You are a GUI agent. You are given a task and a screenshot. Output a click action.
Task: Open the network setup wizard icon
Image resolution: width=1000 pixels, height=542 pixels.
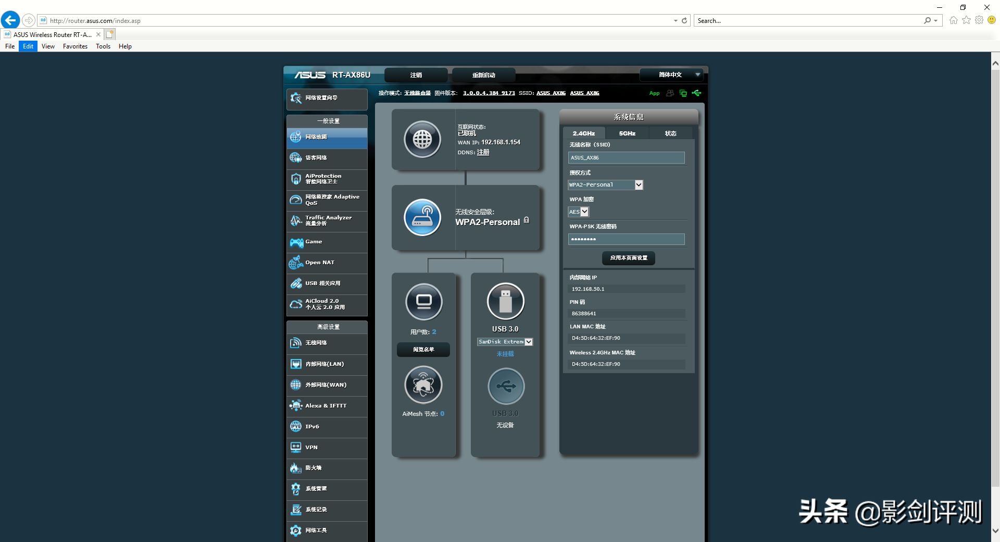click(x=296, y=98)
